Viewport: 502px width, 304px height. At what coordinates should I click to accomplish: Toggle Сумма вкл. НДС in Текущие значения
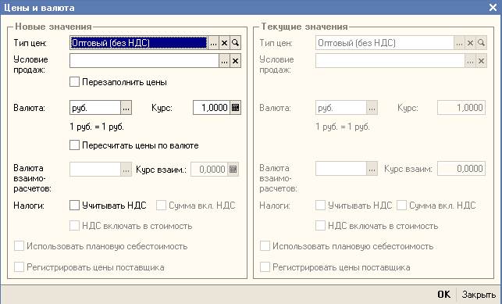pyautogui.click(x=401, y=206)
